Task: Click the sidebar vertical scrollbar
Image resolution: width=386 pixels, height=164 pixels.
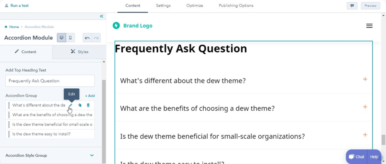Action: (x=104, y=120)
